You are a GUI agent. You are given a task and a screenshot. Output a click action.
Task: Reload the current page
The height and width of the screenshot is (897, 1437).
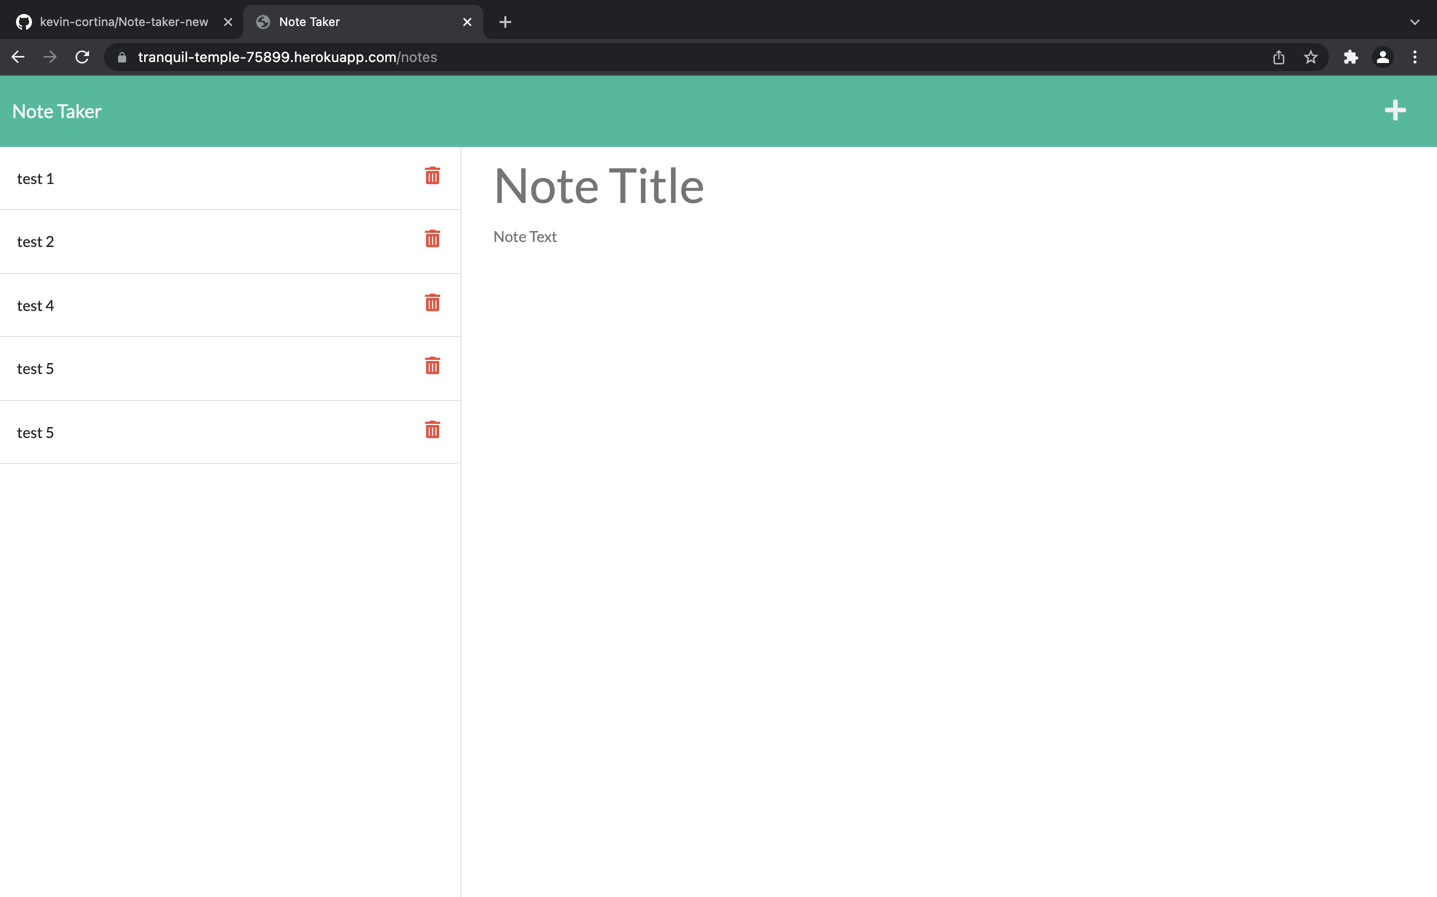(83, 57)
